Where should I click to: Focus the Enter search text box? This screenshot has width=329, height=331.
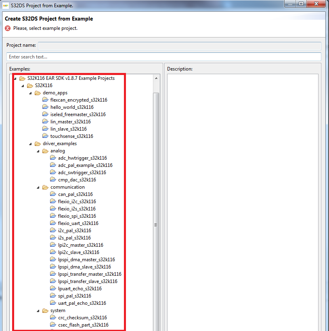[164, 57]
